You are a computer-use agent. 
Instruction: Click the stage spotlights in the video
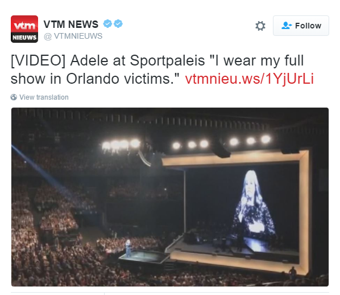click(x=186, y=144)
